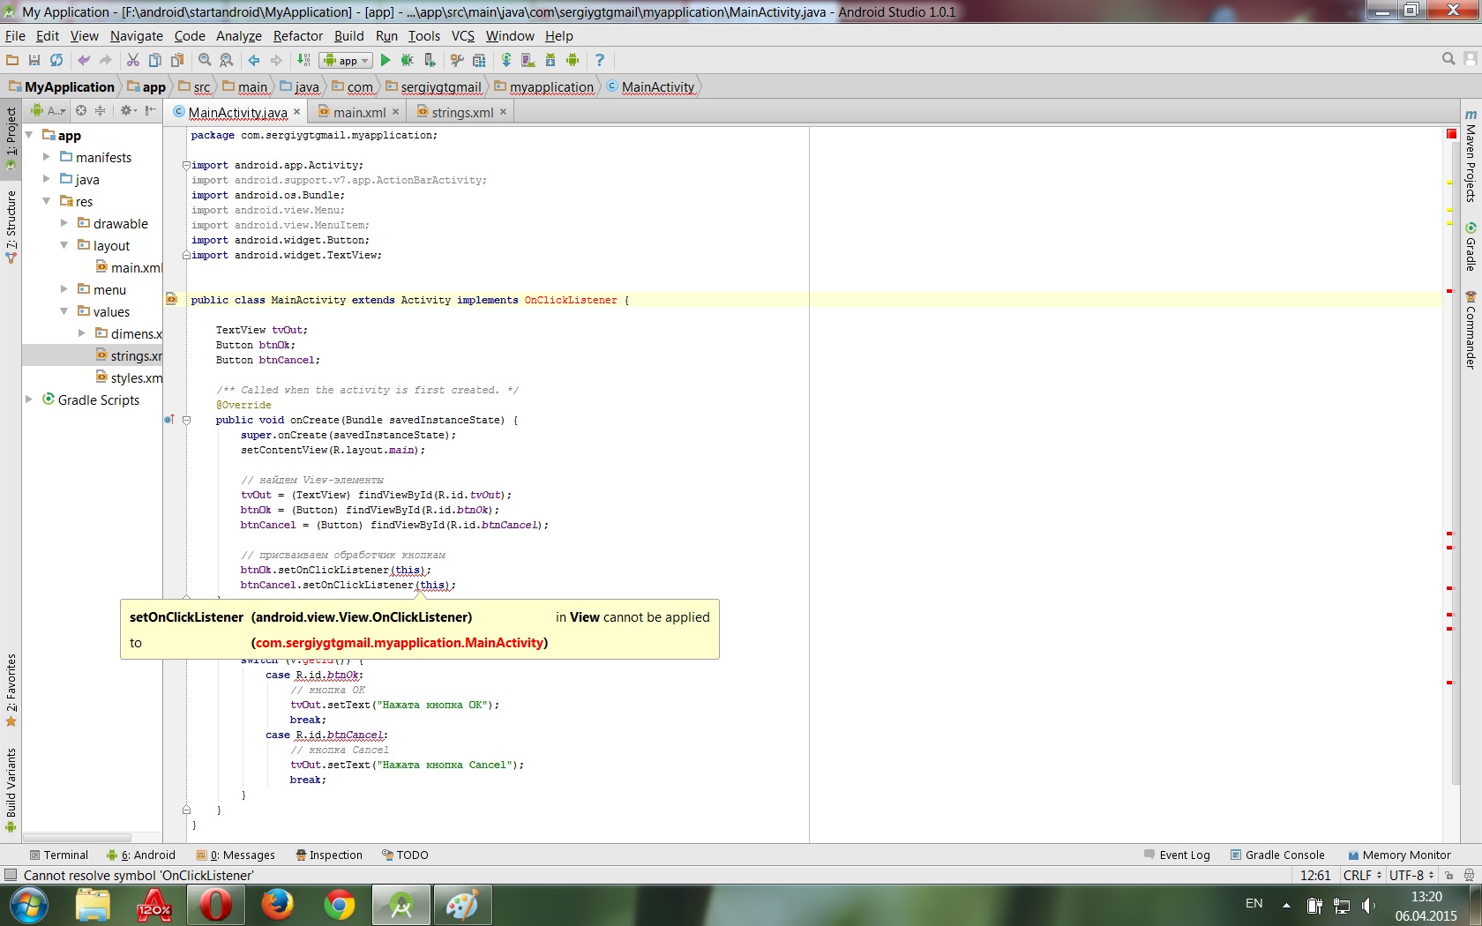
Task: Save all files with the floppy disk icon
Action: point(34,60)
